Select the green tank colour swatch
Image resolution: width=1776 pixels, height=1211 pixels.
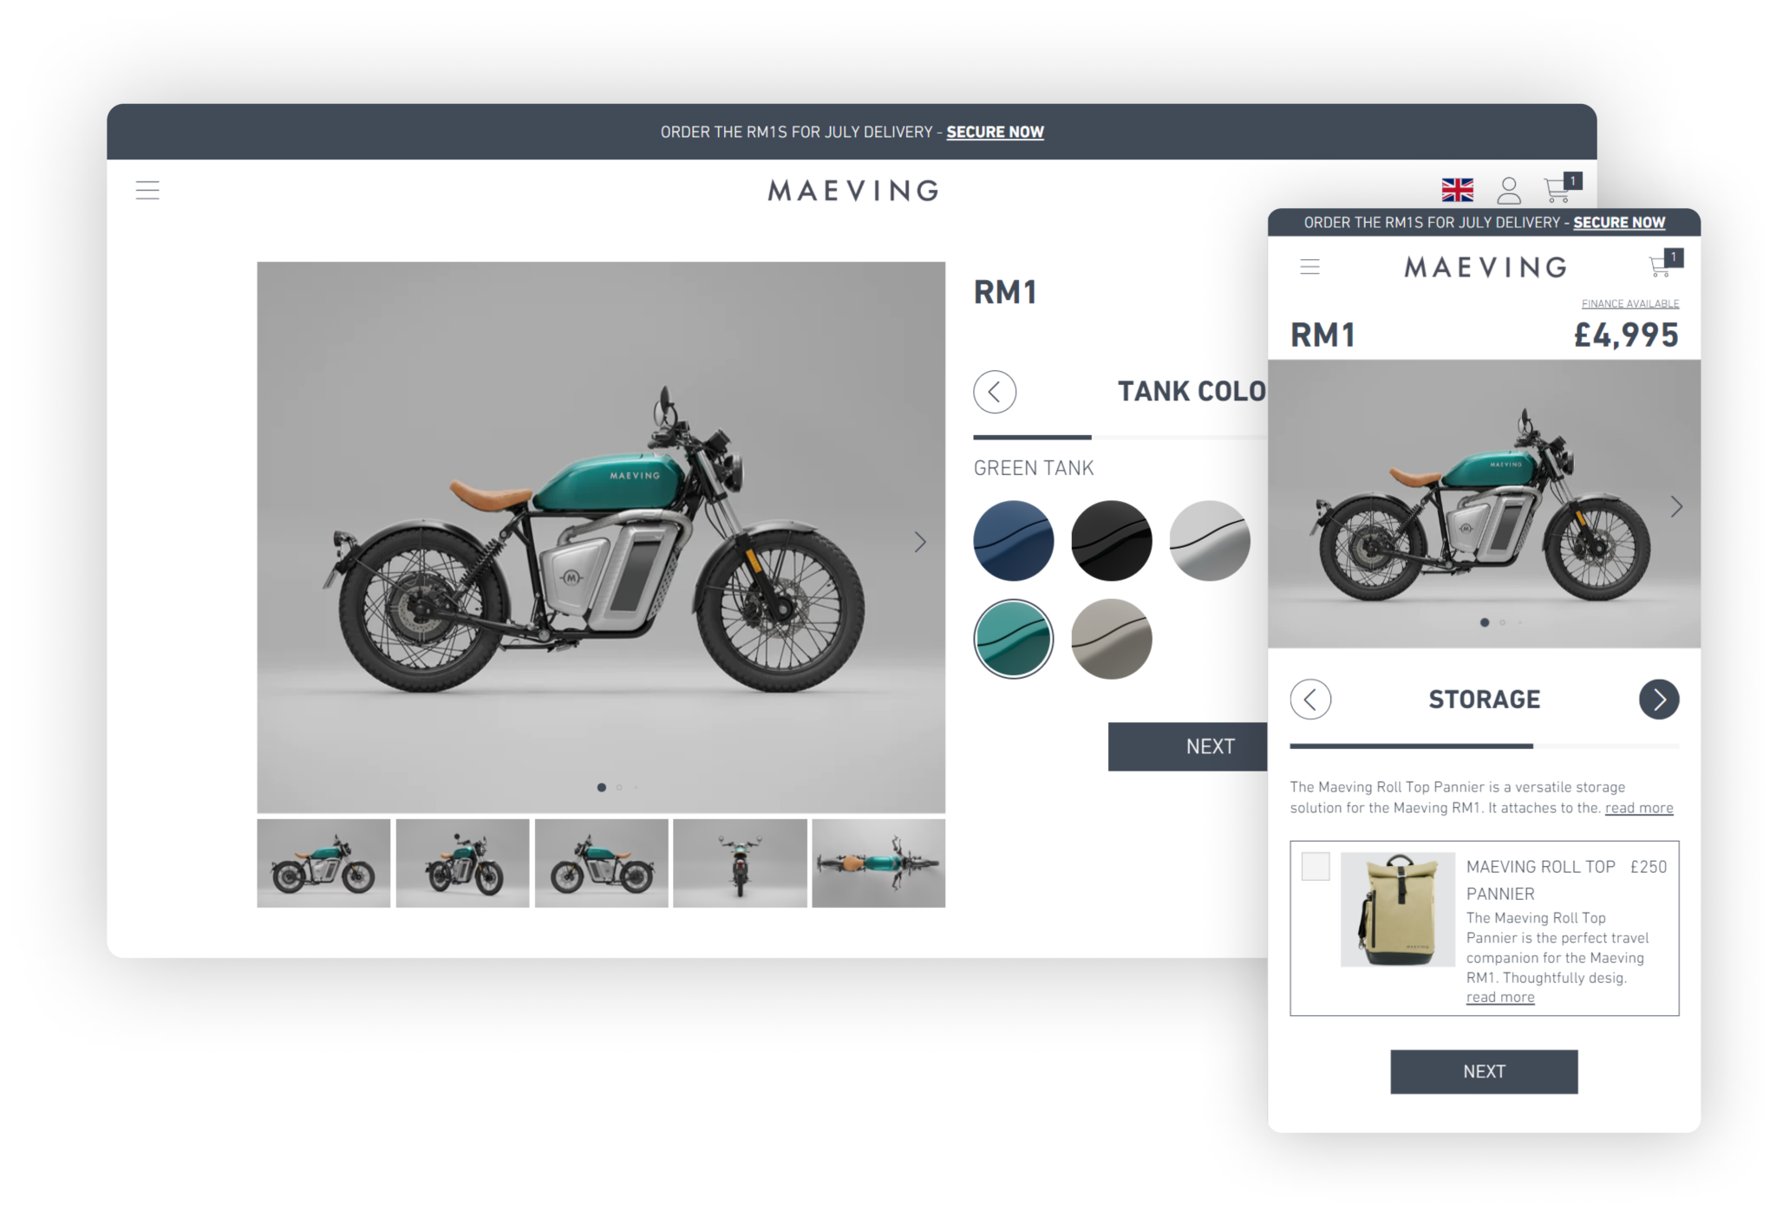[x=1013, y=639]
